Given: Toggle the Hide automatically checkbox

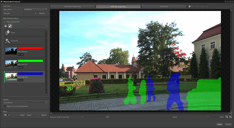Looking at the screenshot, I should [x=5, y=22].
